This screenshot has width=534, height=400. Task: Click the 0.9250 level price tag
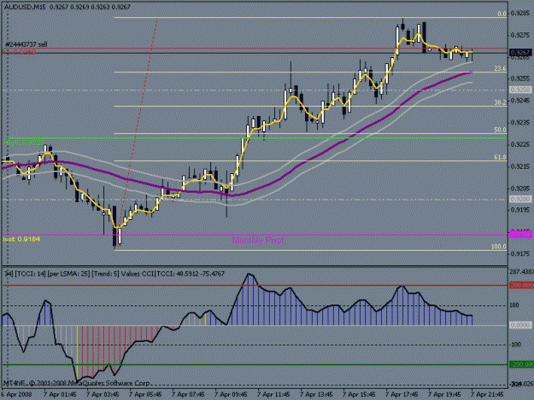pyautogui.click(x=520, y=90)
